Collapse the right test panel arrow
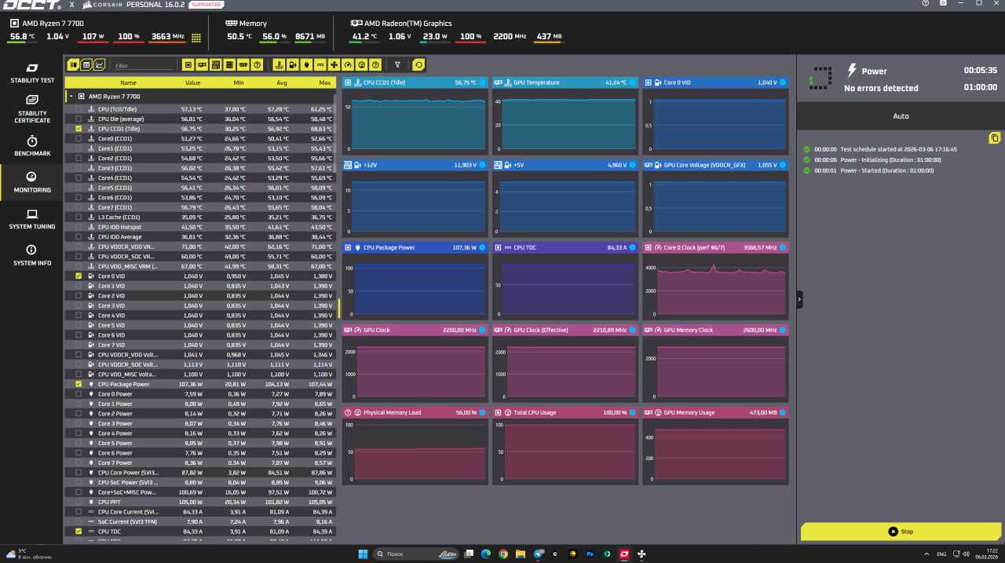Viewport: 1005px width, 563px height. [x=799, y=299]
